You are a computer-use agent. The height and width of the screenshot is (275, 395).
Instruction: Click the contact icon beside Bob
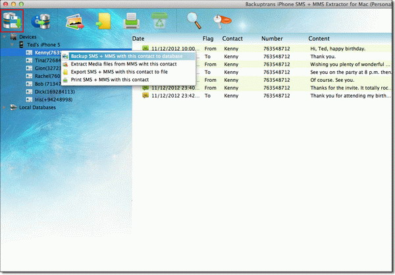29,84
